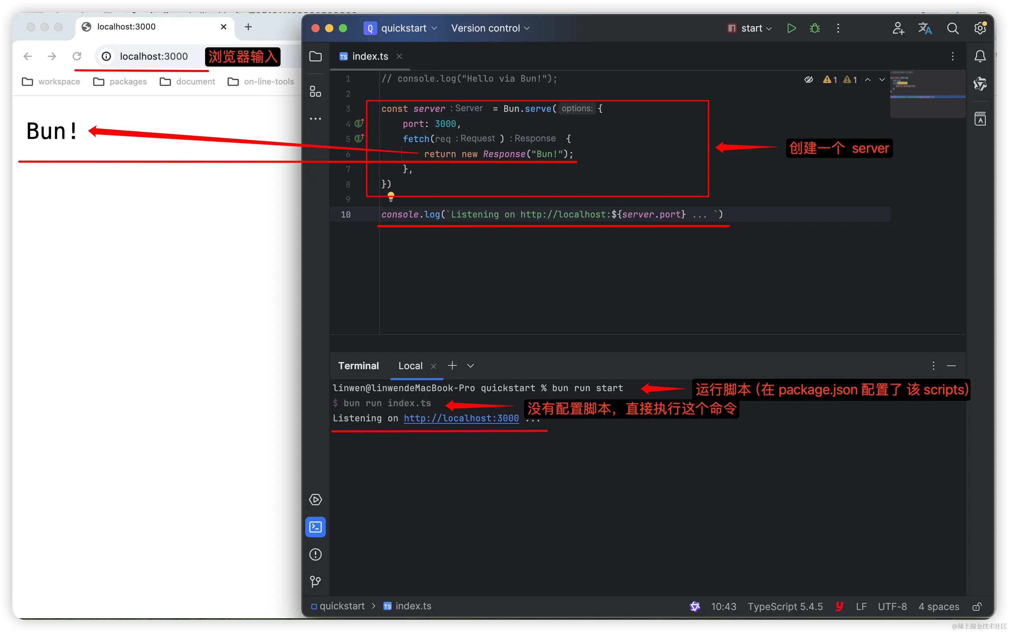Expand the Version control dropdown
This screenshot has height=632, width=1009.
pos(490,28)
